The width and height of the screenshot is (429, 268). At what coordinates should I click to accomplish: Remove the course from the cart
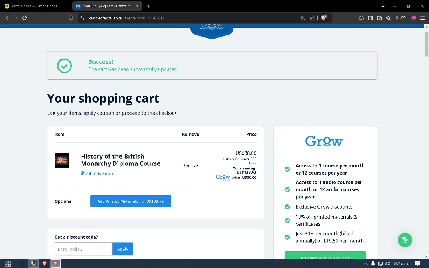pos(190,166)
